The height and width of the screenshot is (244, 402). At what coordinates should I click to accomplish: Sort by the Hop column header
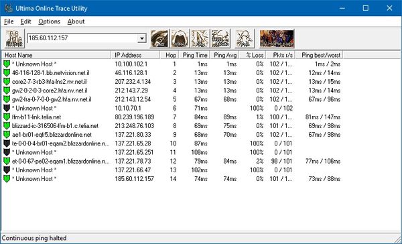(170, 55)
